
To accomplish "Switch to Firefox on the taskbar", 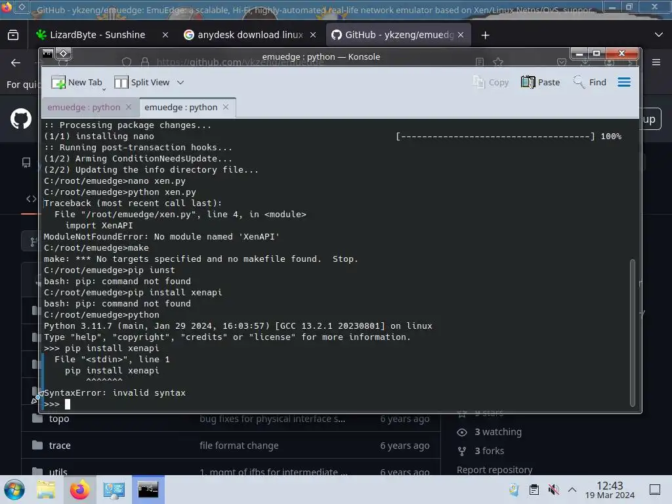I will click(79, 490).
